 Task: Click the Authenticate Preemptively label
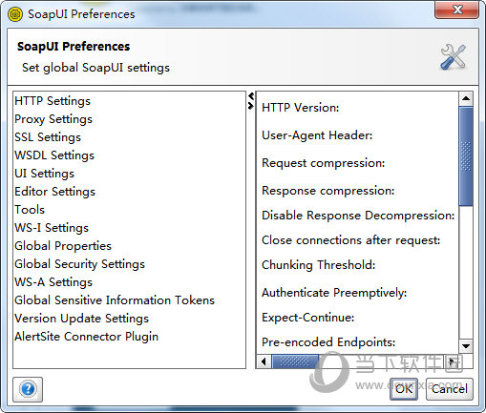pos(334,293)
